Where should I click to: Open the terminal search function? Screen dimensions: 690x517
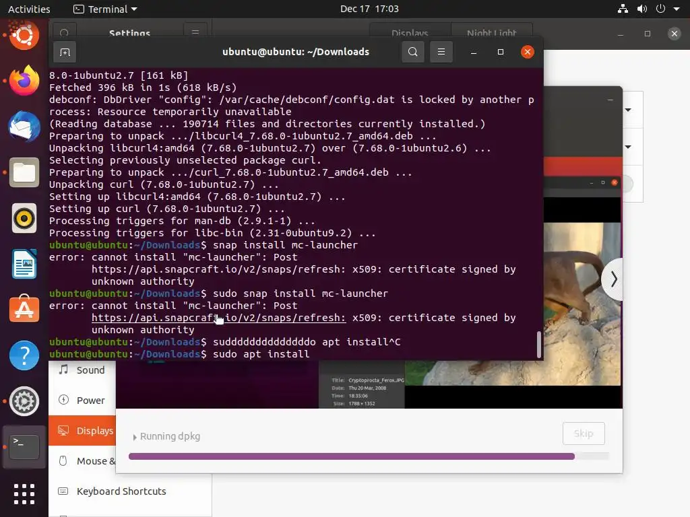pyautogui.click(x=413, y=53)
